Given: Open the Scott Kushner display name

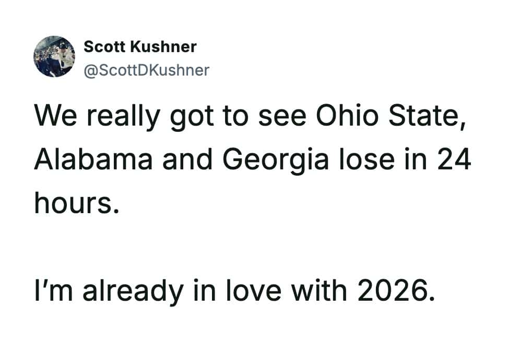Looking at the screenshot, I should point(140,46).
